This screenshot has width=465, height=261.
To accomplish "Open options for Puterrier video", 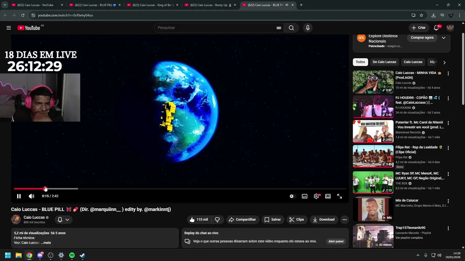I will click(448, 123).
